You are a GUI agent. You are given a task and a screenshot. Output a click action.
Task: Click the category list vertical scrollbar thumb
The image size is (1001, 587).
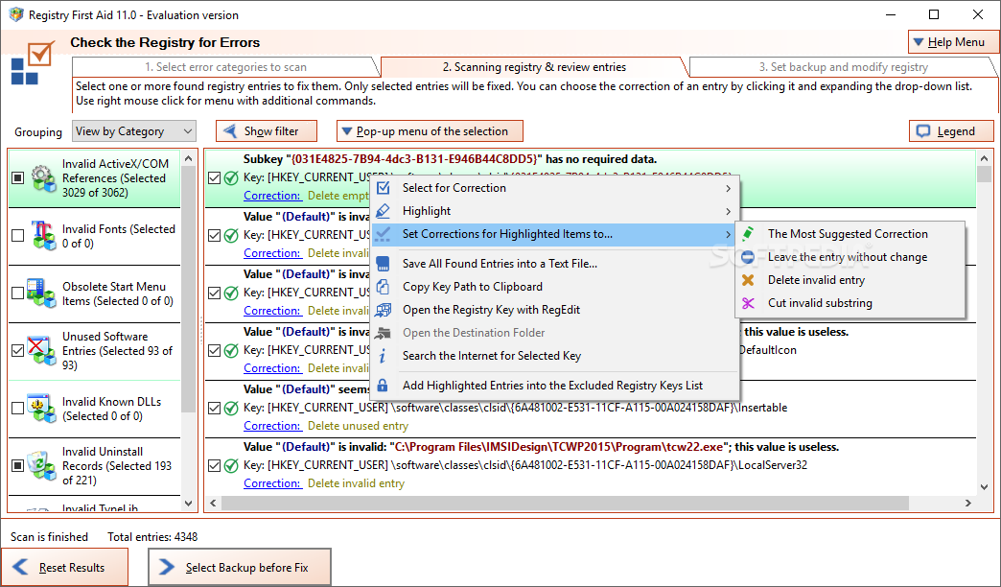[188, 290]
